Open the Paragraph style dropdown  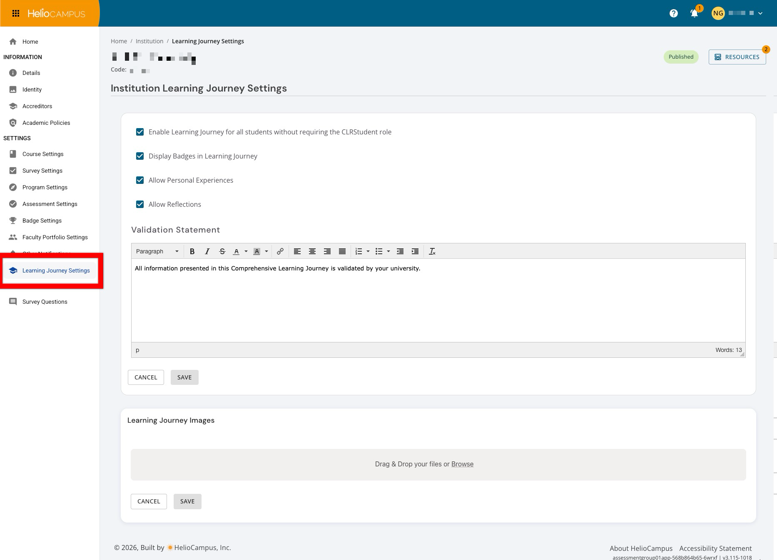[157, 251]
